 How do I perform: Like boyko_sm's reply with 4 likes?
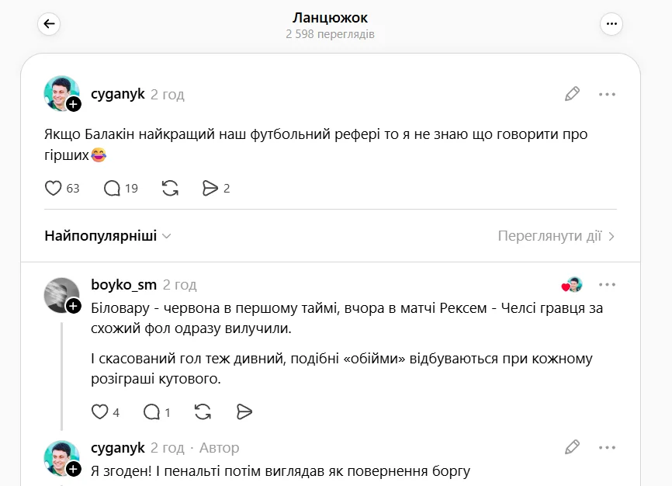(x=100, y=411)
